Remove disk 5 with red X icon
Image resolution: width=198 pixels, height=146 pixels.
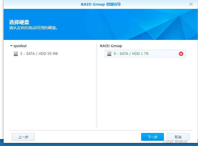click(181, 54)
